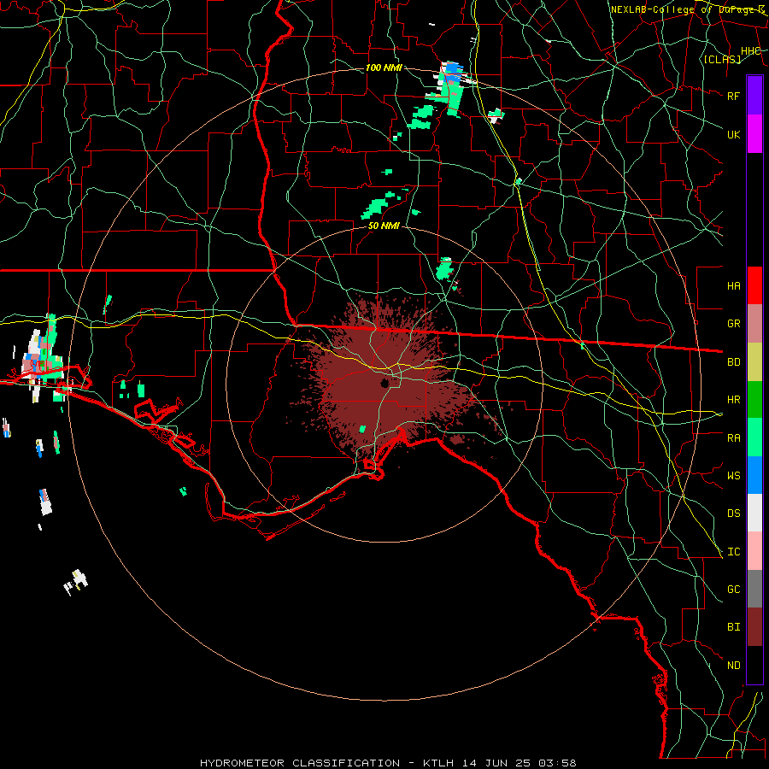The image size is (769, 769).
Task: Pick the RA light green legend swatch
Action: point(754,437)
